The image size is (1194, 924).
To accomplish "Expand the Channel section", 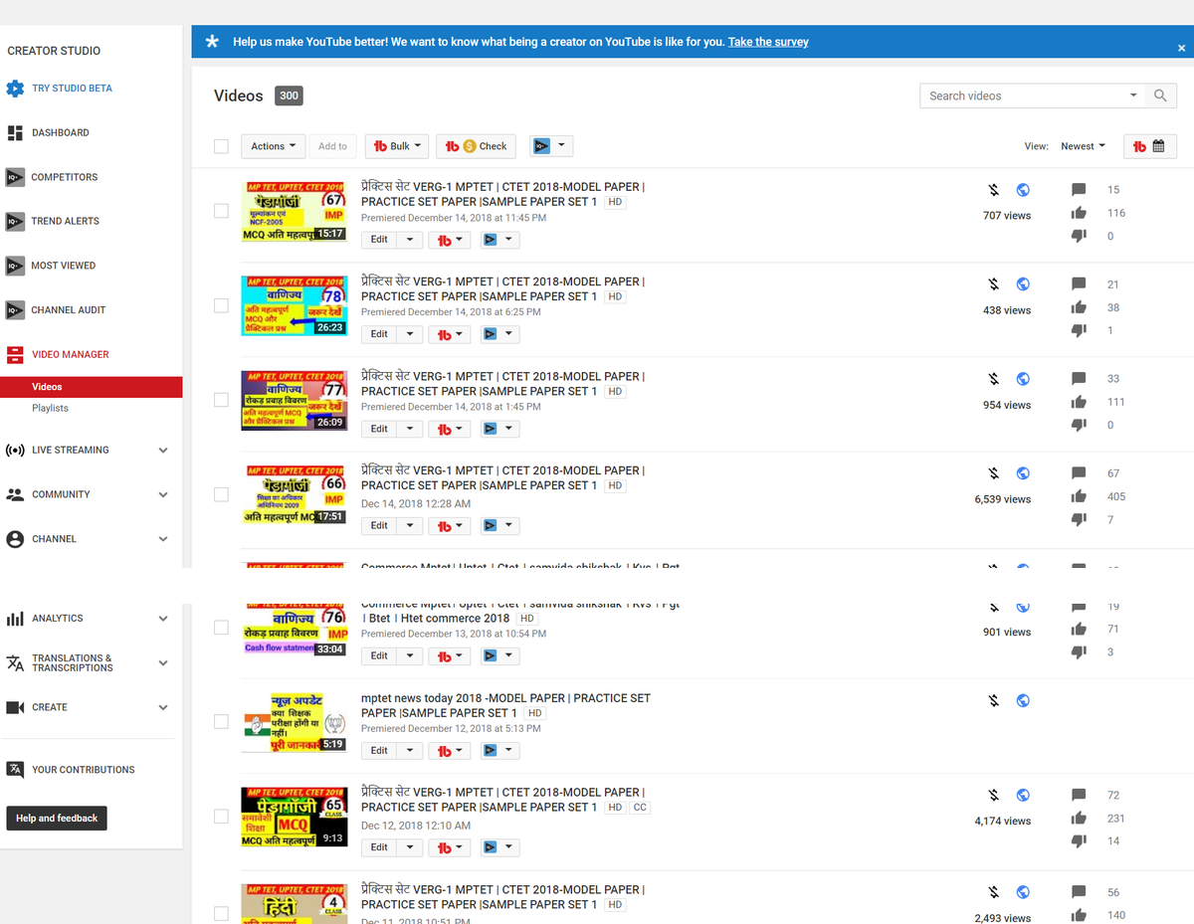I will (x=163, y=539).
